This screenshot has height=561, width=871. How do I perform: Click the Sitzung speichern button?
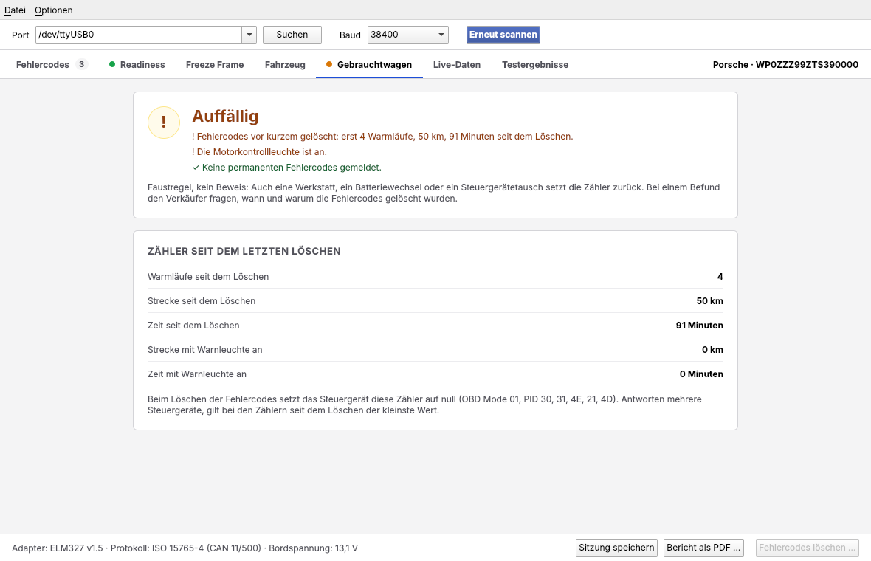point(616,548)
